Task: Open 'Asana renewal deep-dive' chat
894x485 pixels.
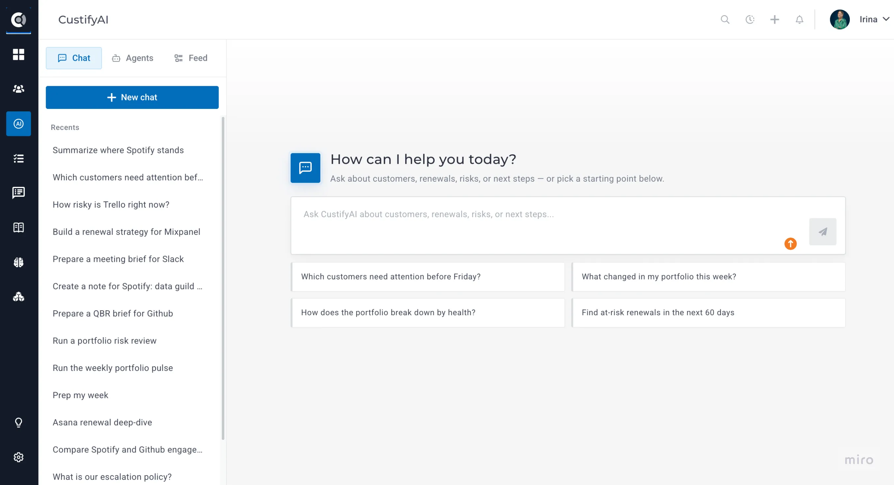Action: 102,422
